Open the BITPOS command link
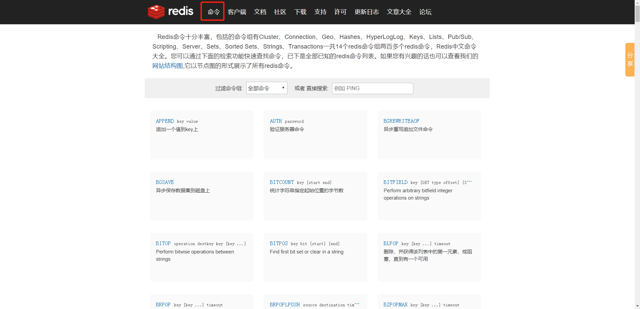The width and height of the screenshot is (640, 309). [279, 243]
